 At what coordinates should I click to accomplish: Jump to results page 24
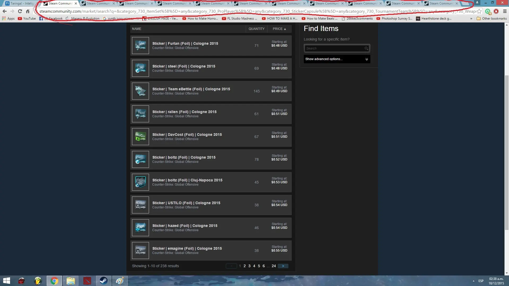pyautogui.click(x=274, y=266)
